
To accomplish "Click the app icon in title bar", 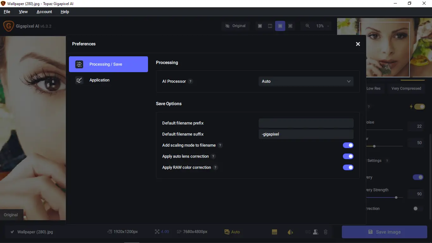I will coord(3,3).
